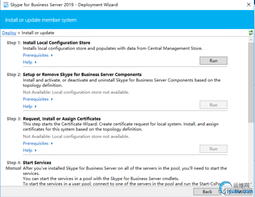Expand Help under Step 3
This screenshot has height=197, width=255.
(30, 150)
